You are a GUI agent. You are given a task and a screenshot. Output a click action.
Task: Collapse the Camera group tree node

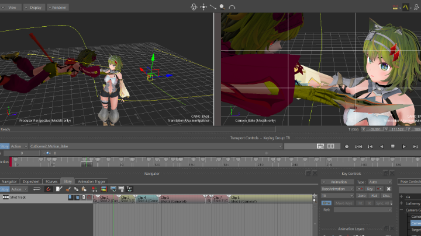click(402, 210)
